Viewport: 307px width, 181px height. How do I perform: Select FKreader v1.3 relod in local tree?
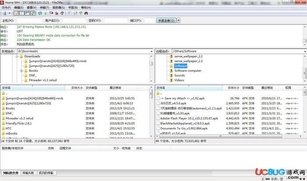click(x=43, y=80)
